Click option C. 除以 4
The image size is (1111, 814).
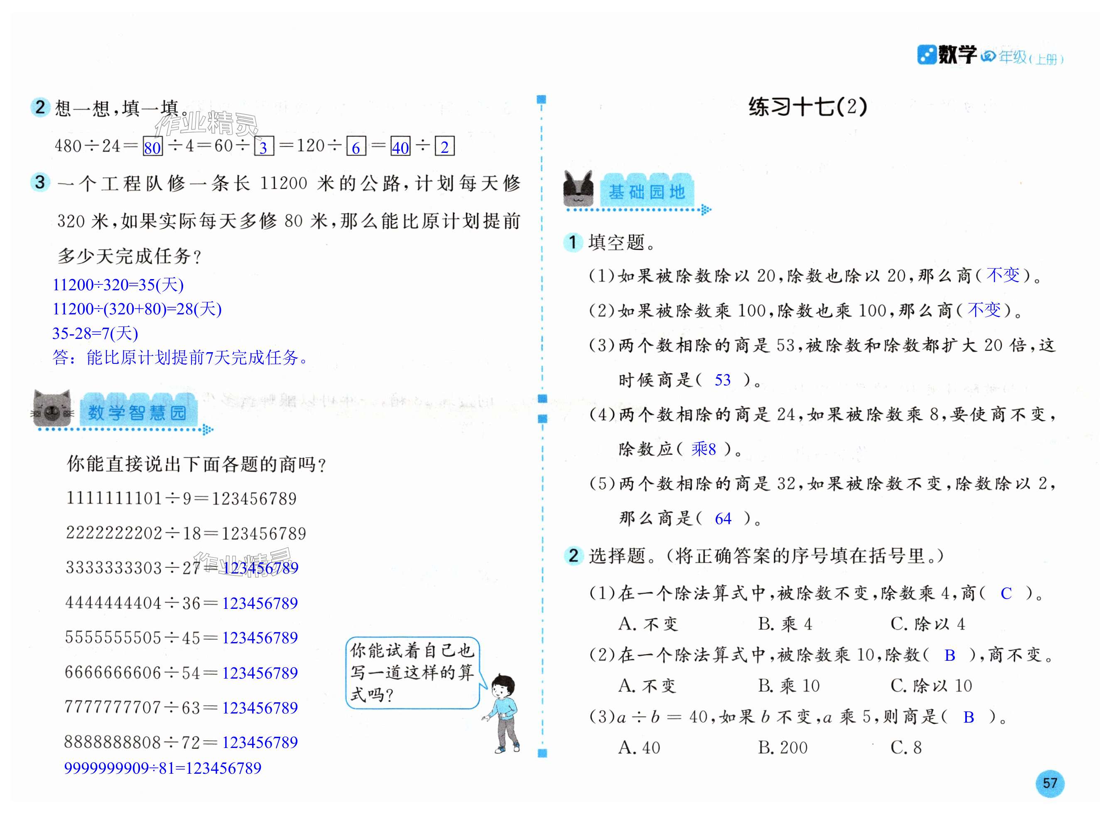point(927,624)
